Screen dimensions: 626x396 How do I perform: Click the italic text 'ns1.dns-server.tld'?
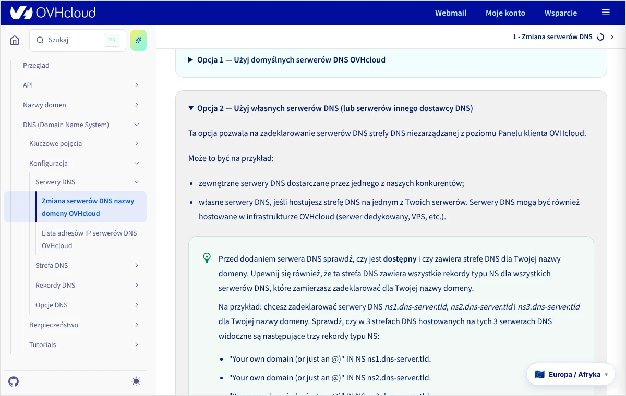click(x=416, y=306)
